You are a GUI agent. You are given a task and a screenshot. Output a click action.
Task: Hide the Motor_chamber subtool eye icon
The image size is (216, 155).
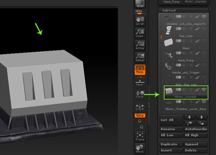tap(204, 89)
